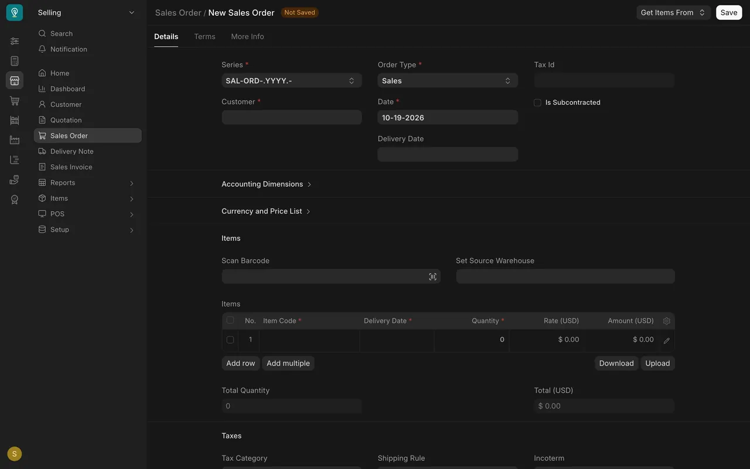
Task: Select the storefront Selling module icon
Action: (x=15, y=80)
